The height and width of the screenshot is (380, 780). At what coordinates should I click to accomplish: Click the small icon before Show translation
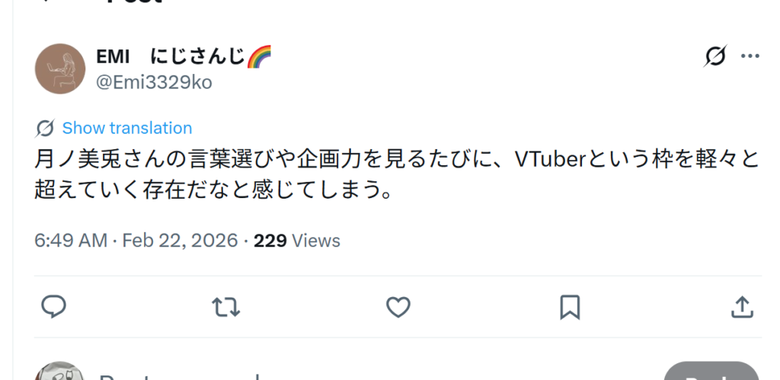click(x=45, y=128)
